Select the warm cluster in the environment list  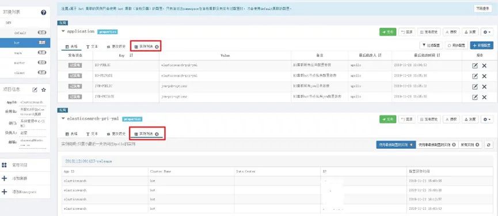point(25,53)
